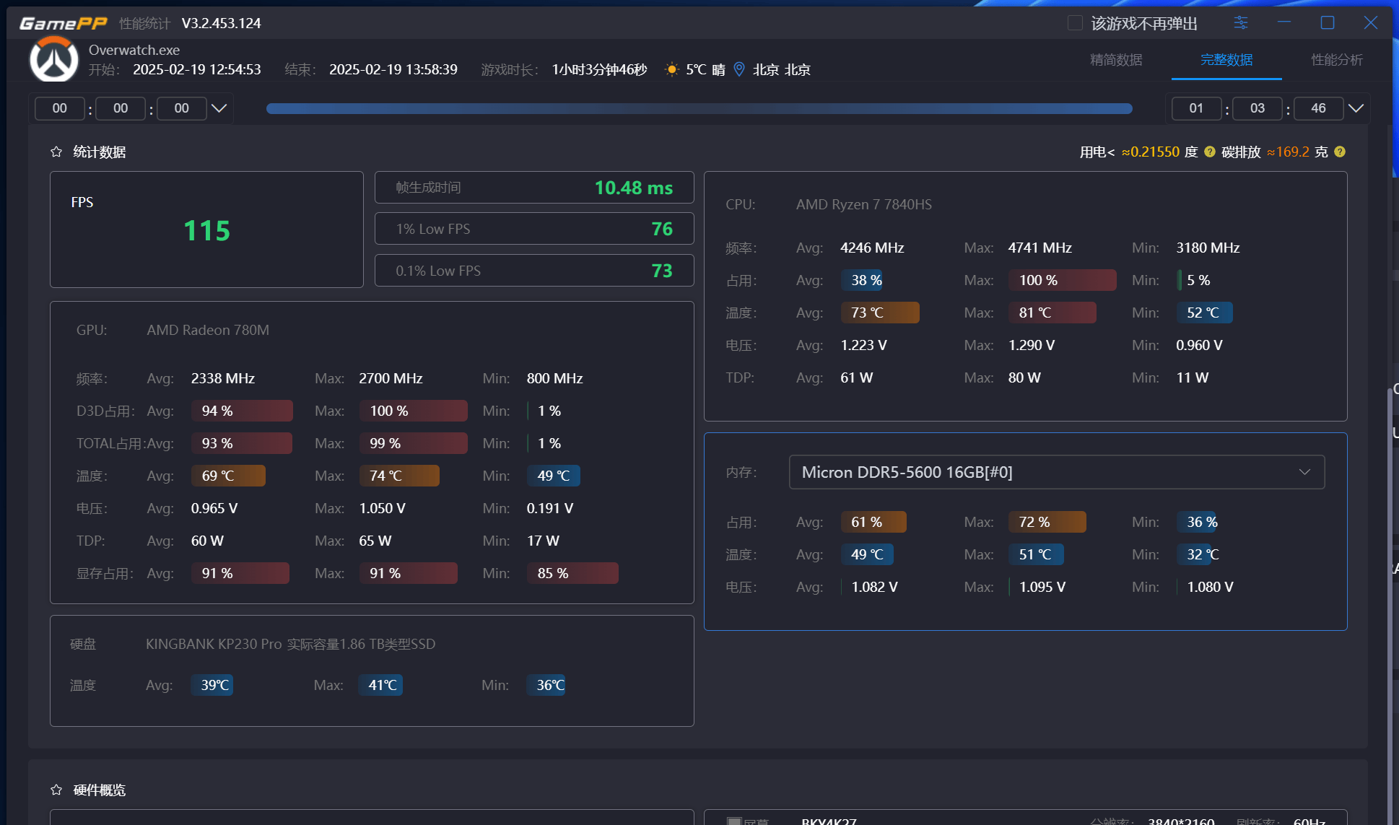
Task: Expand the end time dropdown arrow
Action: [1356, 108]
